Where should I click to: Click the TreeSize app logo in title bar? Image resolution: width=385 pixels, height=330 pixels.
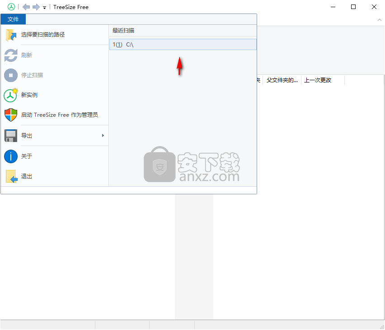coord(11,7)
